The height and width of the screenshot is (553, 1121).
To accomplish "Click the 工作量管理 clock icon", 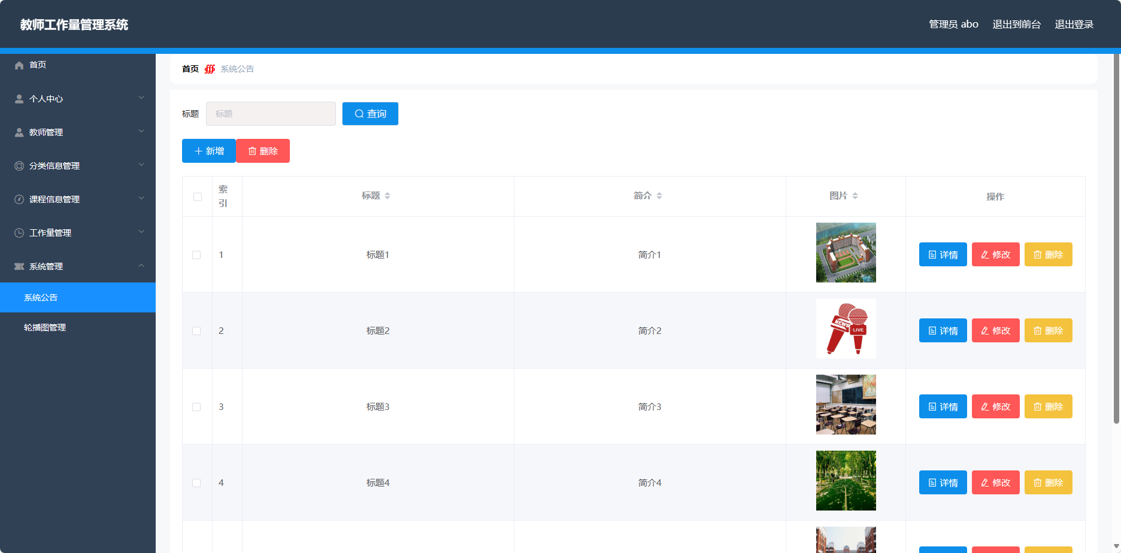I will tap(19, 233).
